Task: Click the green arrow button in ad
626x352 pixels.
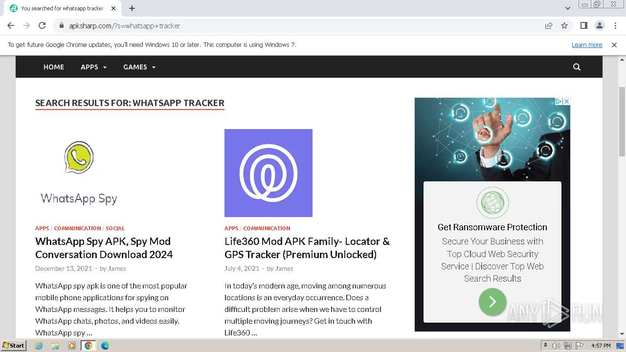Action: click(492, 302)
